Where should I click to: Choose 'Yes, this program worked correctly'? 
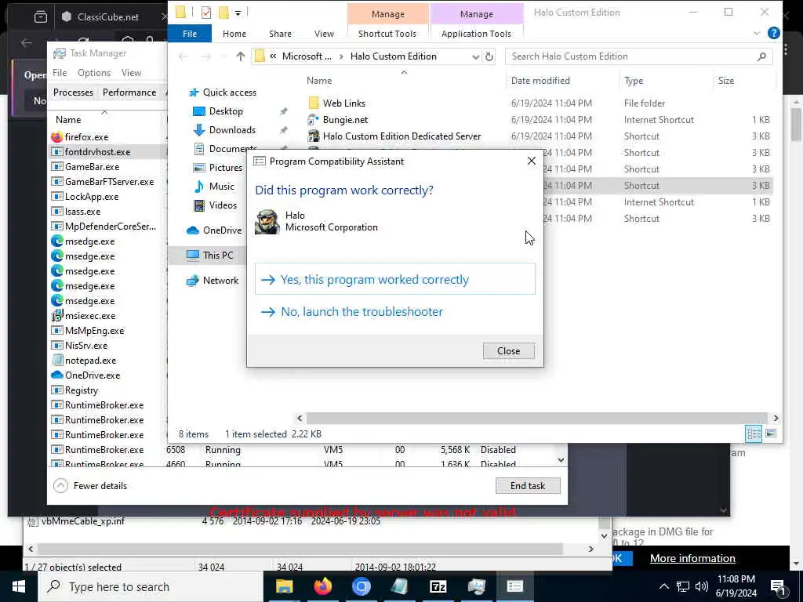pos(395,279)
